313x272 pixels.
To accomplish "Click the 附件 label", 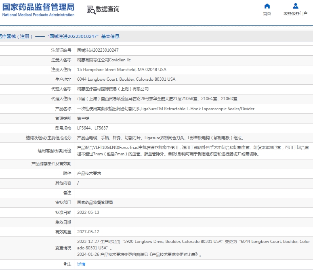I will [67, 173].
